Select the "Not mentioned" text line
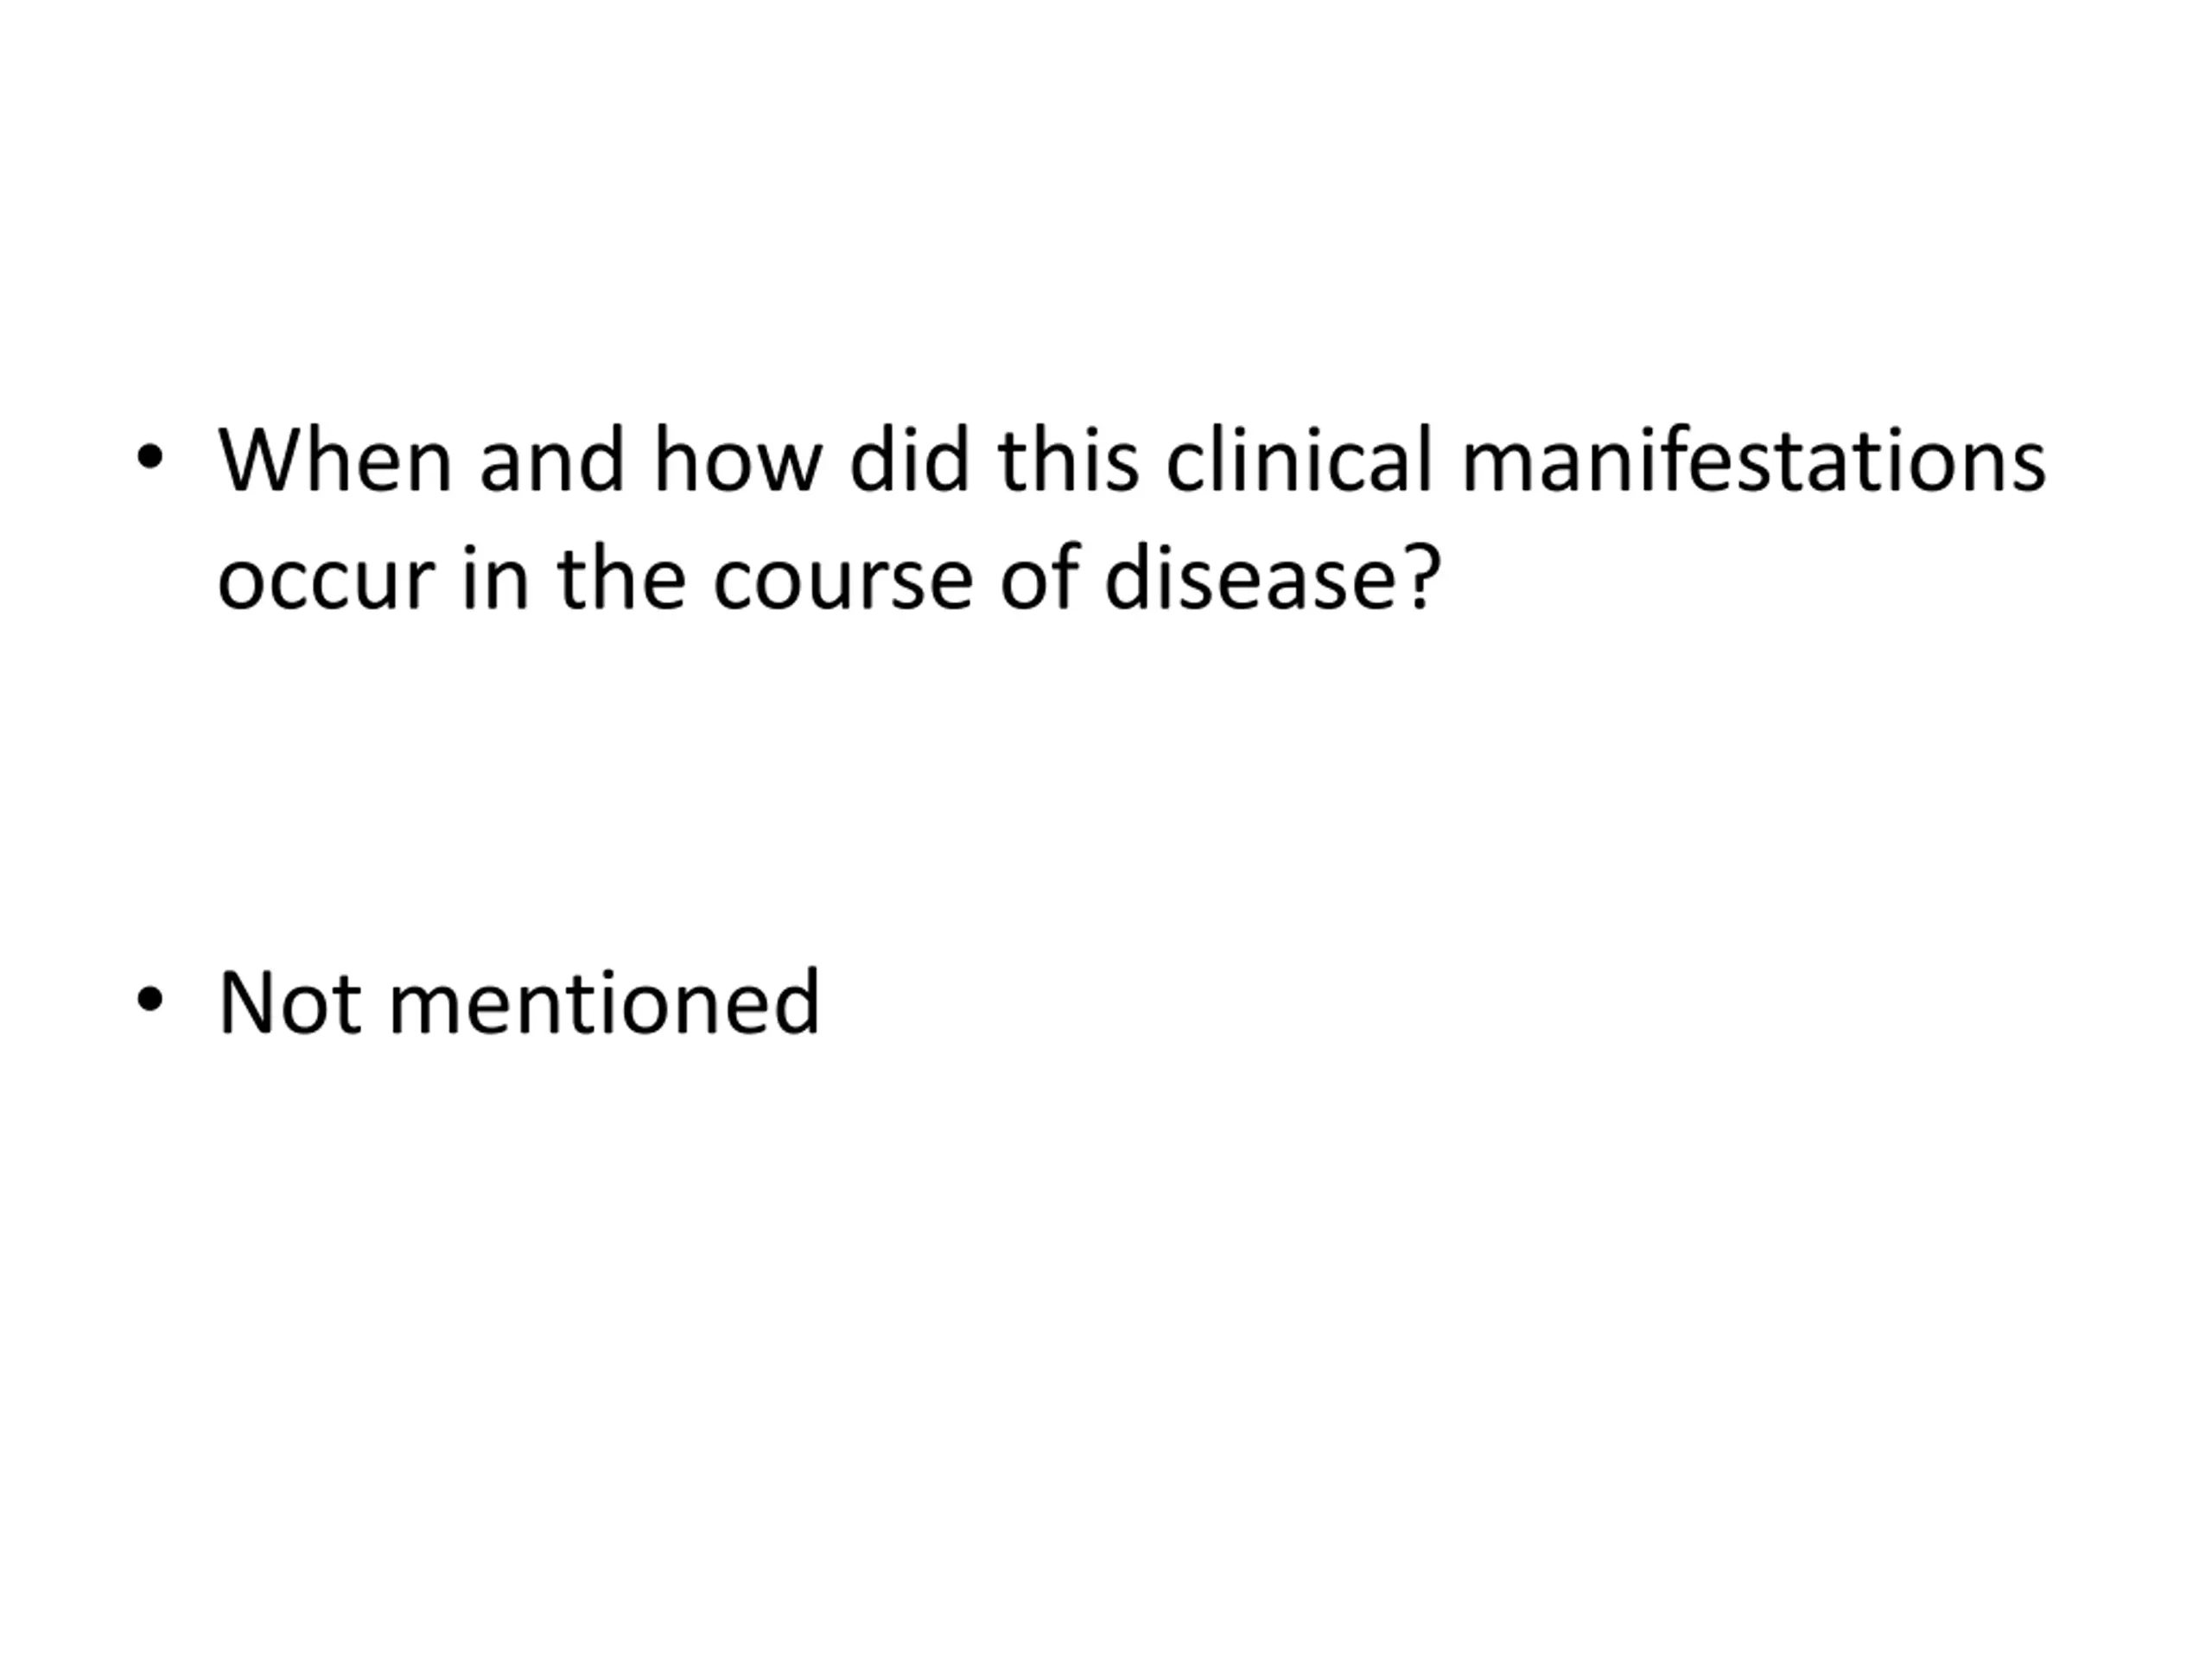This screenshot has width=2212, height=1659. click(519, 1001)
